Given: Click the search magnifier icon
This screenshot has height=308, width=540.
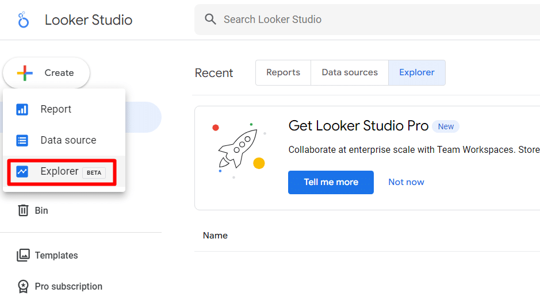Looking at the screenshot, I should (210, 20).
